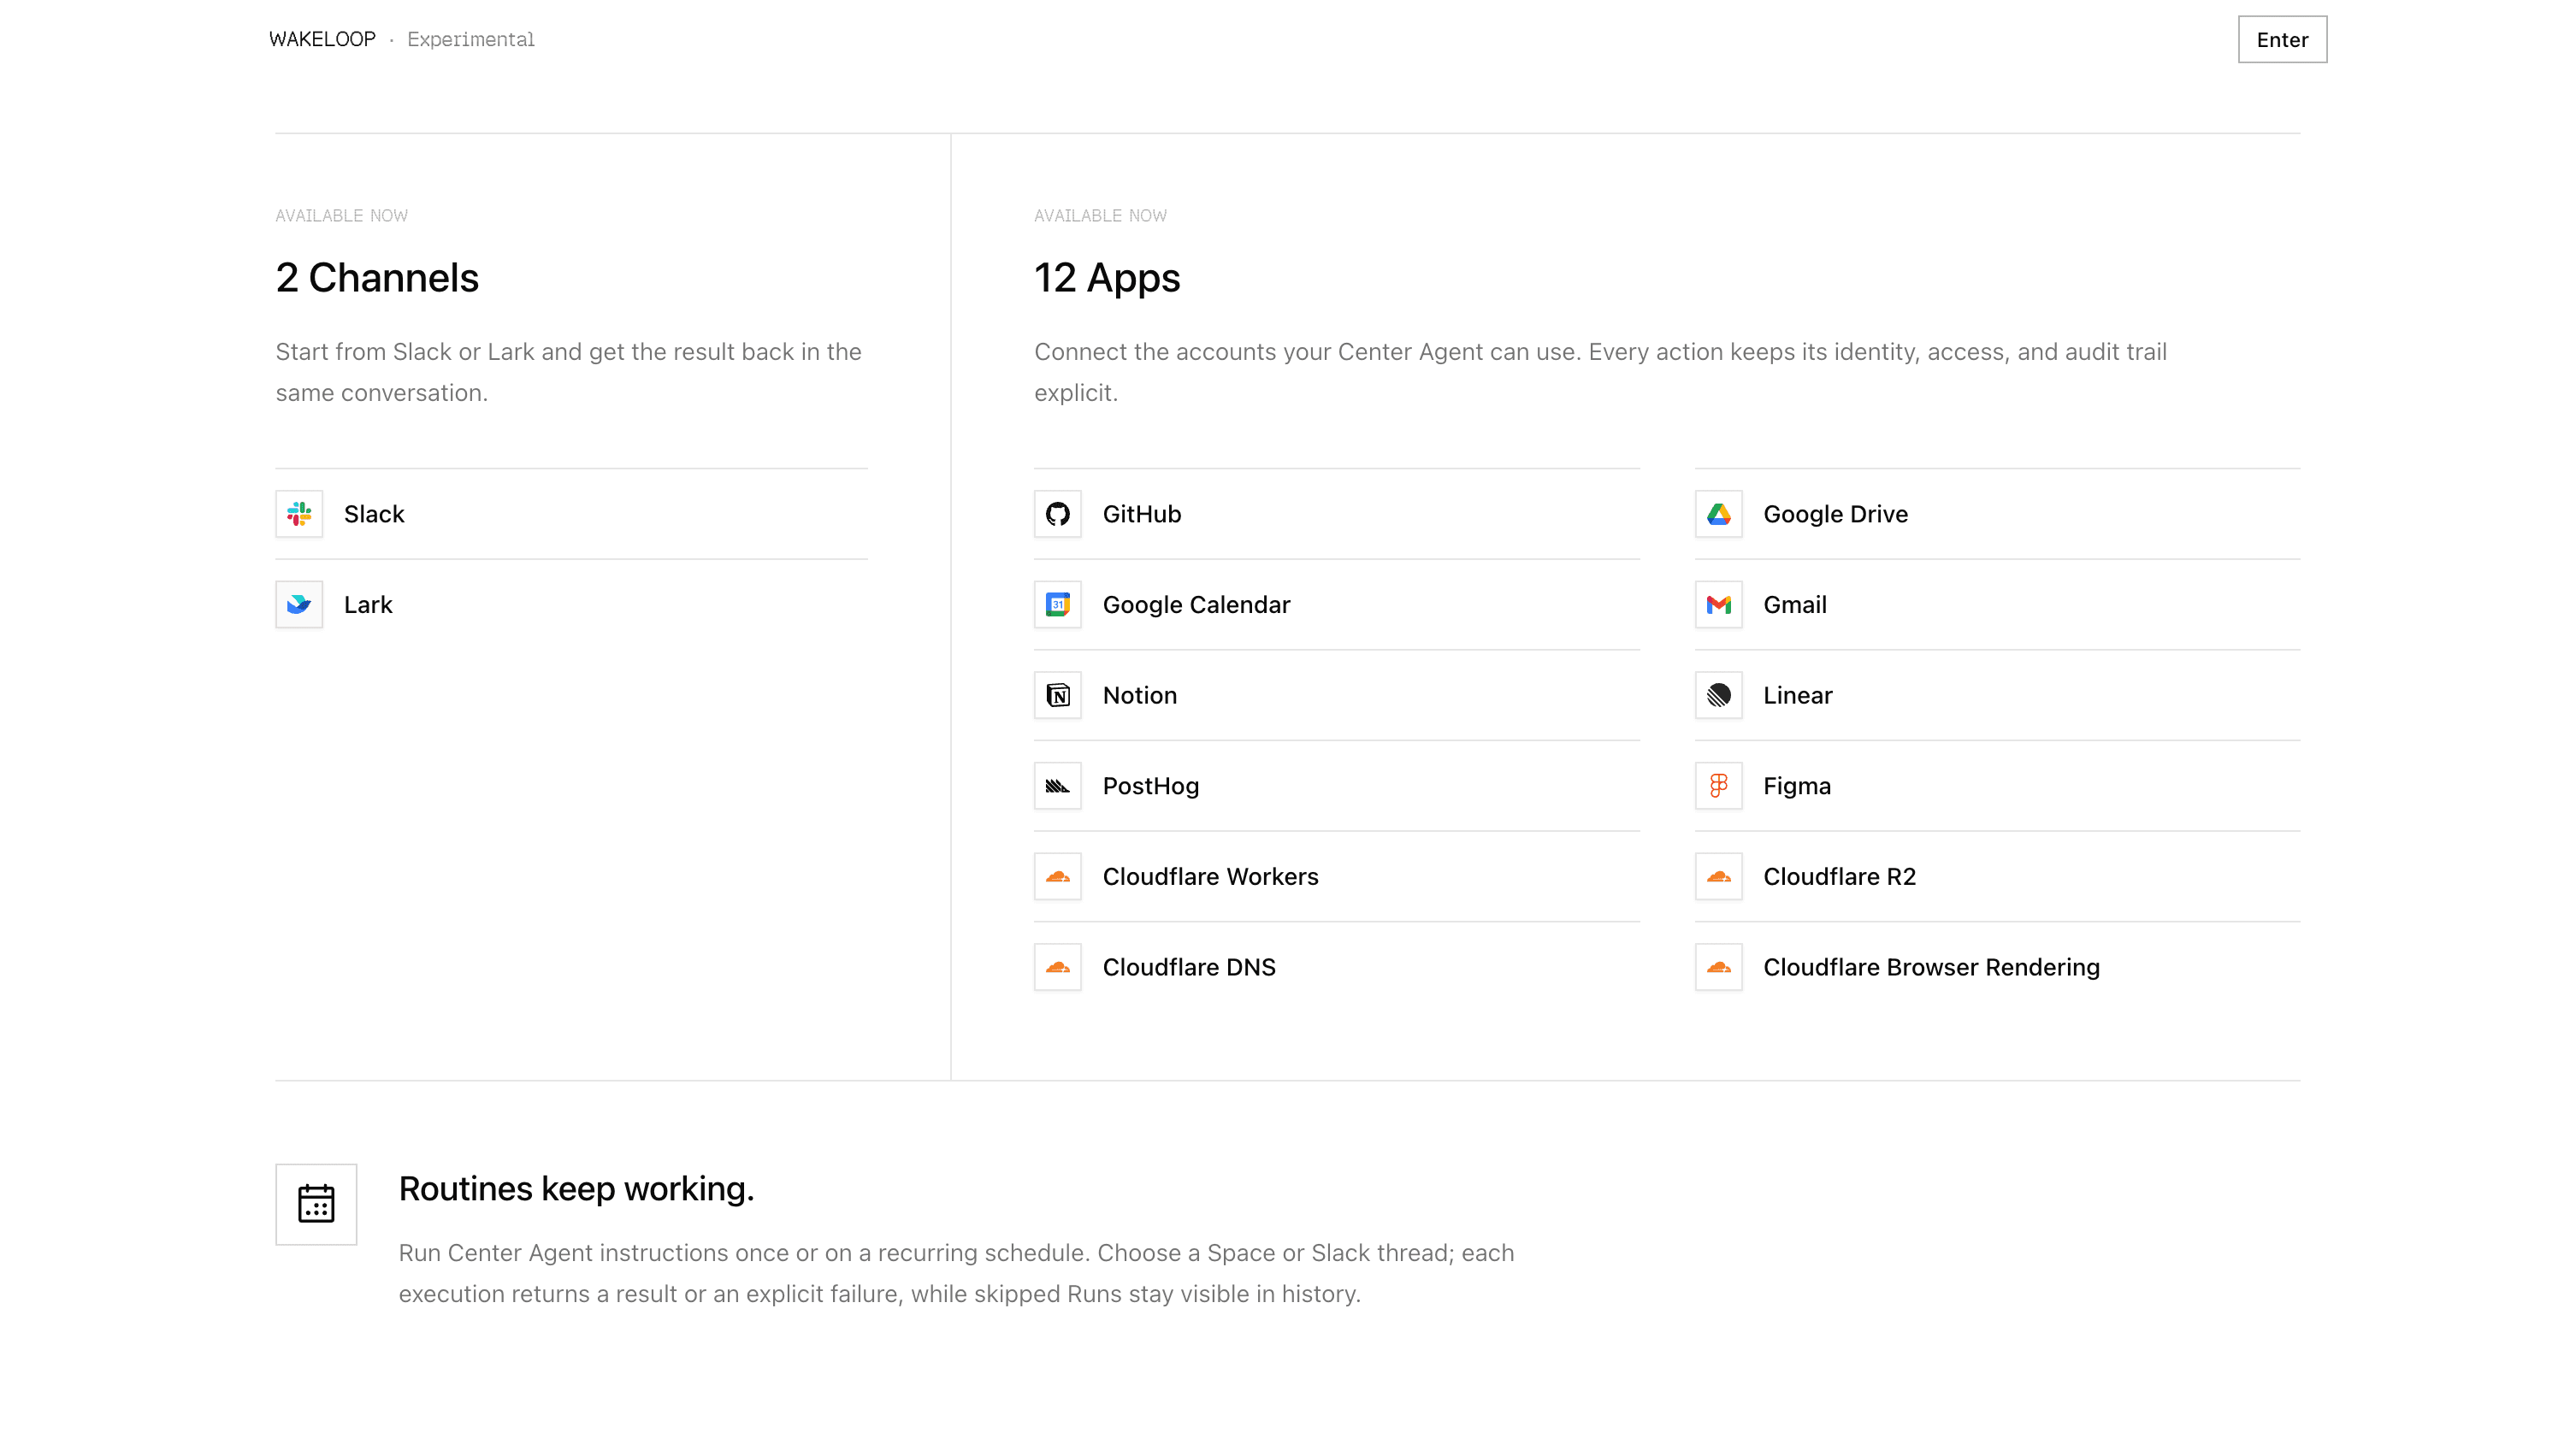Select the Cloudflare Browser Rendering label
Screen dimensions: 2576x1450
[1931, 968]
